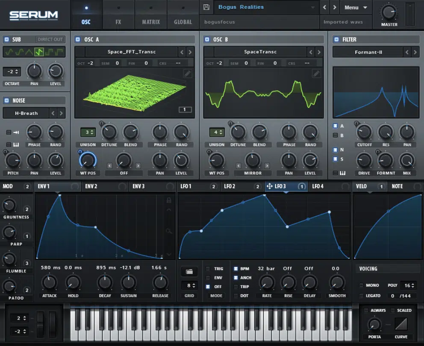This screenshot has height=346, width=424.
Task: Click the GRUNTNESS macro knob
Action: (x=9, y=205)
